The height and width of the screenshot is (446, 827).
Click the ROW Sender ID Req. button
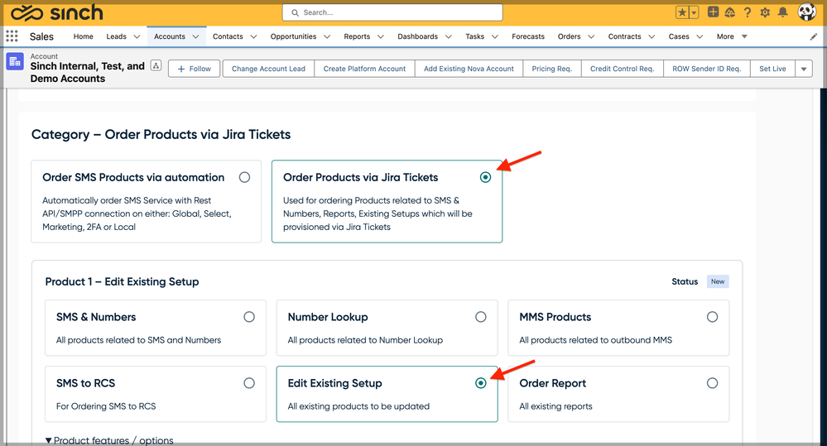pyautogui.click(x=707, y=69)
